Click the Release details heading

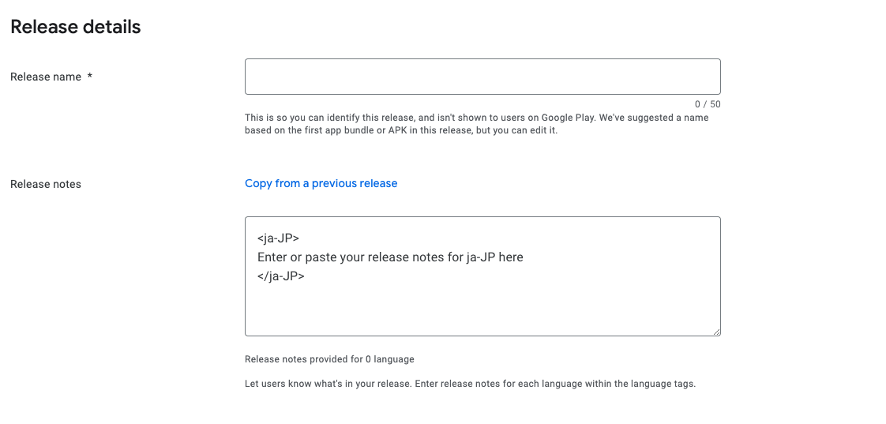76,27
